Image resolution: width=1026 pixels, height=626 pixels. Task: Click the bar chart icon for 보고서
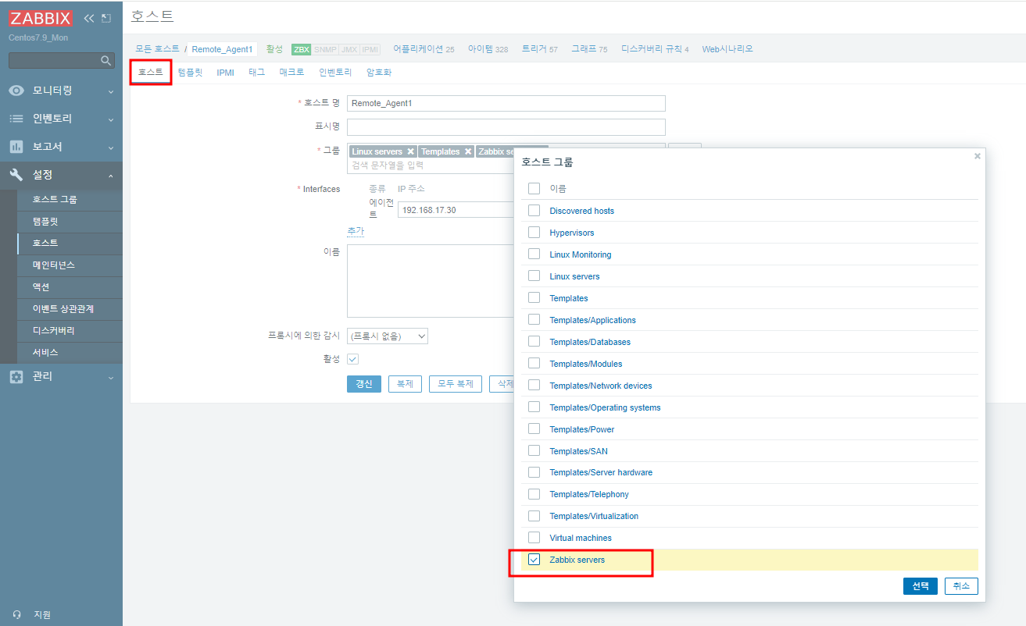(x=16, y=147)
